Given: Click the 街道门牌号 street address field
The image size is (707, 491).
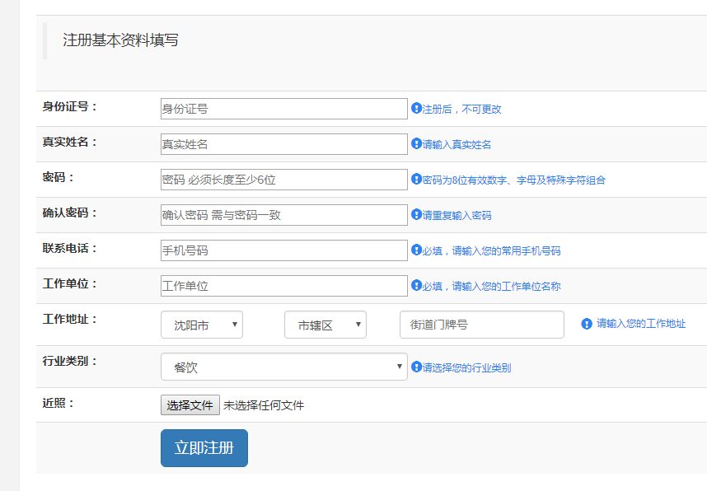Looking at the screenshot, I should pos(482,325).
